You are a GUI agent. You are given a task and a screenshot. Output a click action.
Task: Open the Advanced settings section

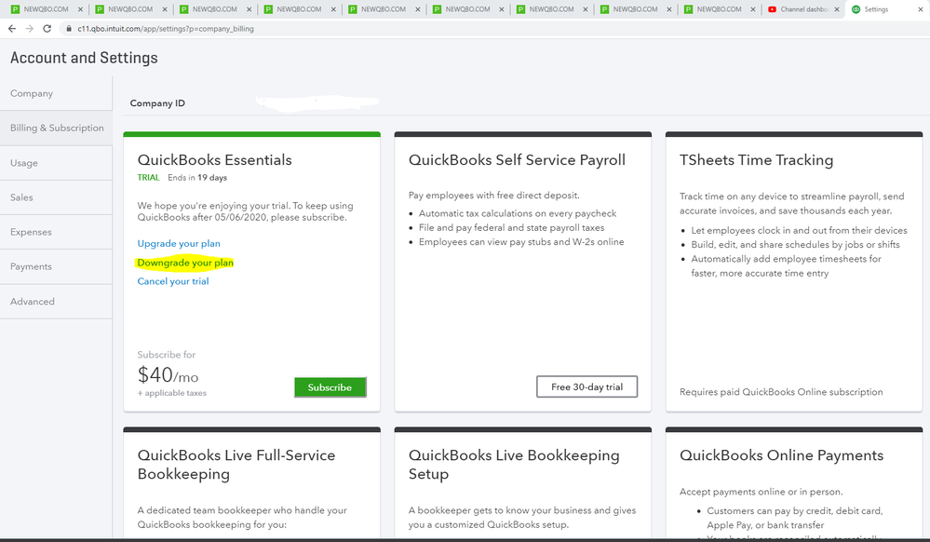(x=56, y=301)
